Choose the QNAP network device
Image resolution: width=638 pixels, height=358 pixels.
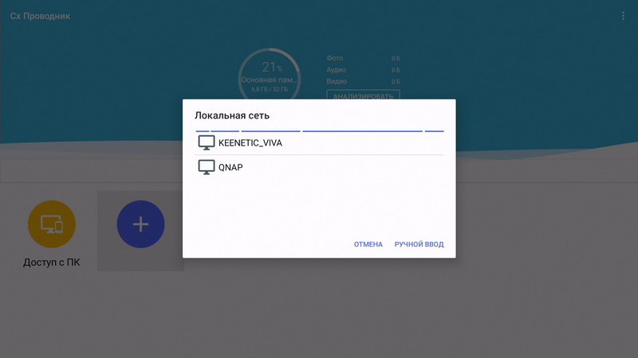(x=230, y=167)
